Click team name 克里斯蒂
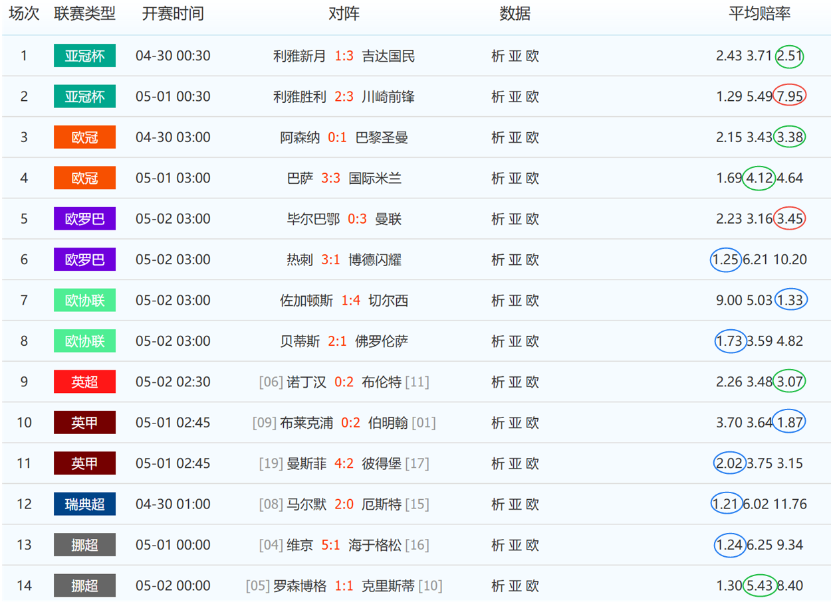The width and height of the screenshot is (831, 602). click(388, 586)
